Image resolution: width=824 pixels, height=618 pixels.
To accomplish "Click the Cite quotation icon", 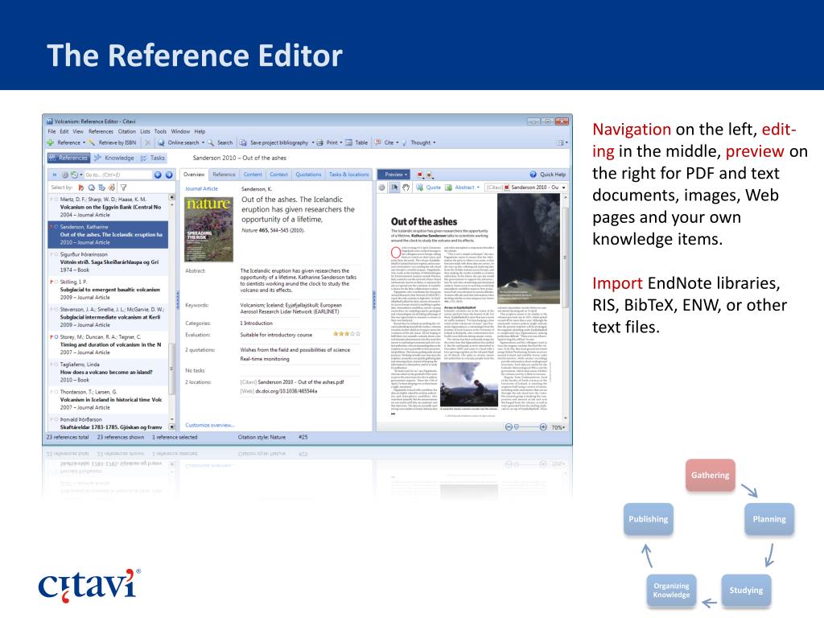I will (x=378, y=142).
